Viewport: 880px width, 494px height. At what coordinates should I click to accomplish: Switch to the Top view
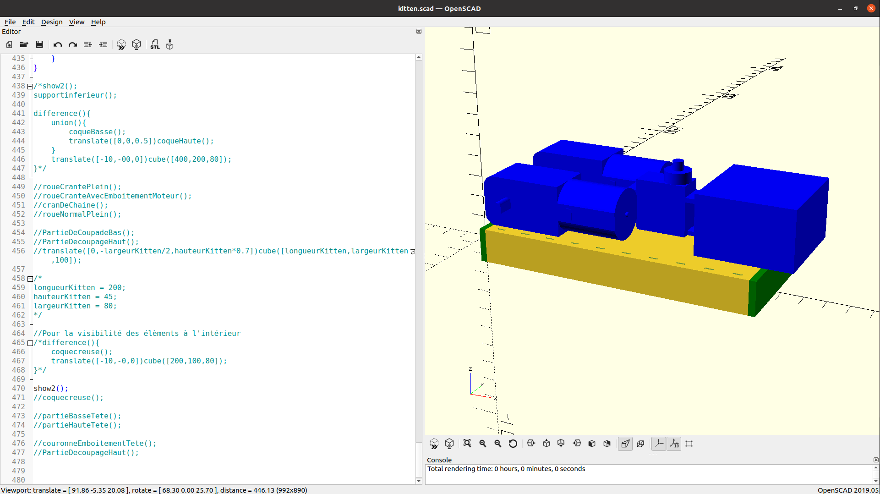coord(547,444)
